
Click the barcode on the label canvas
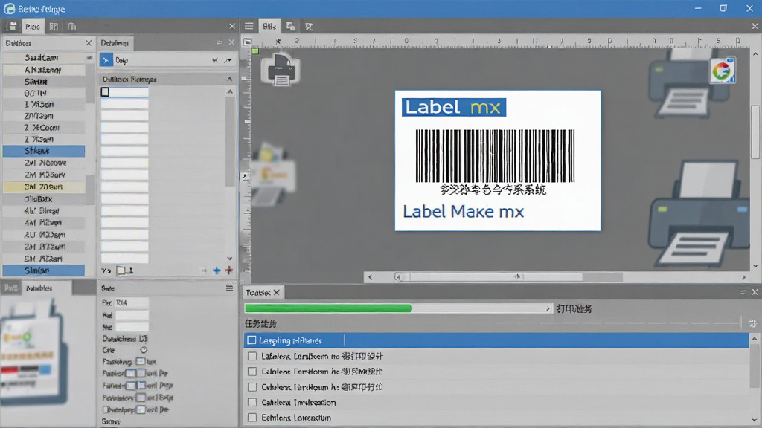(x=495, y=156)
